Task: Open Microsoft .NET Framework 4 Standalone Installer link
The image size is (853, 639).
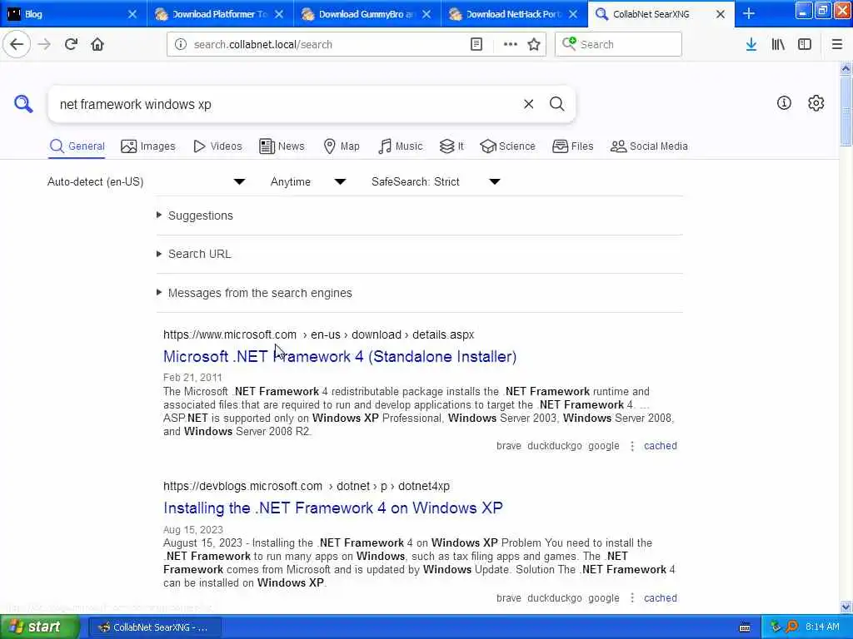Action: (340, 356)
